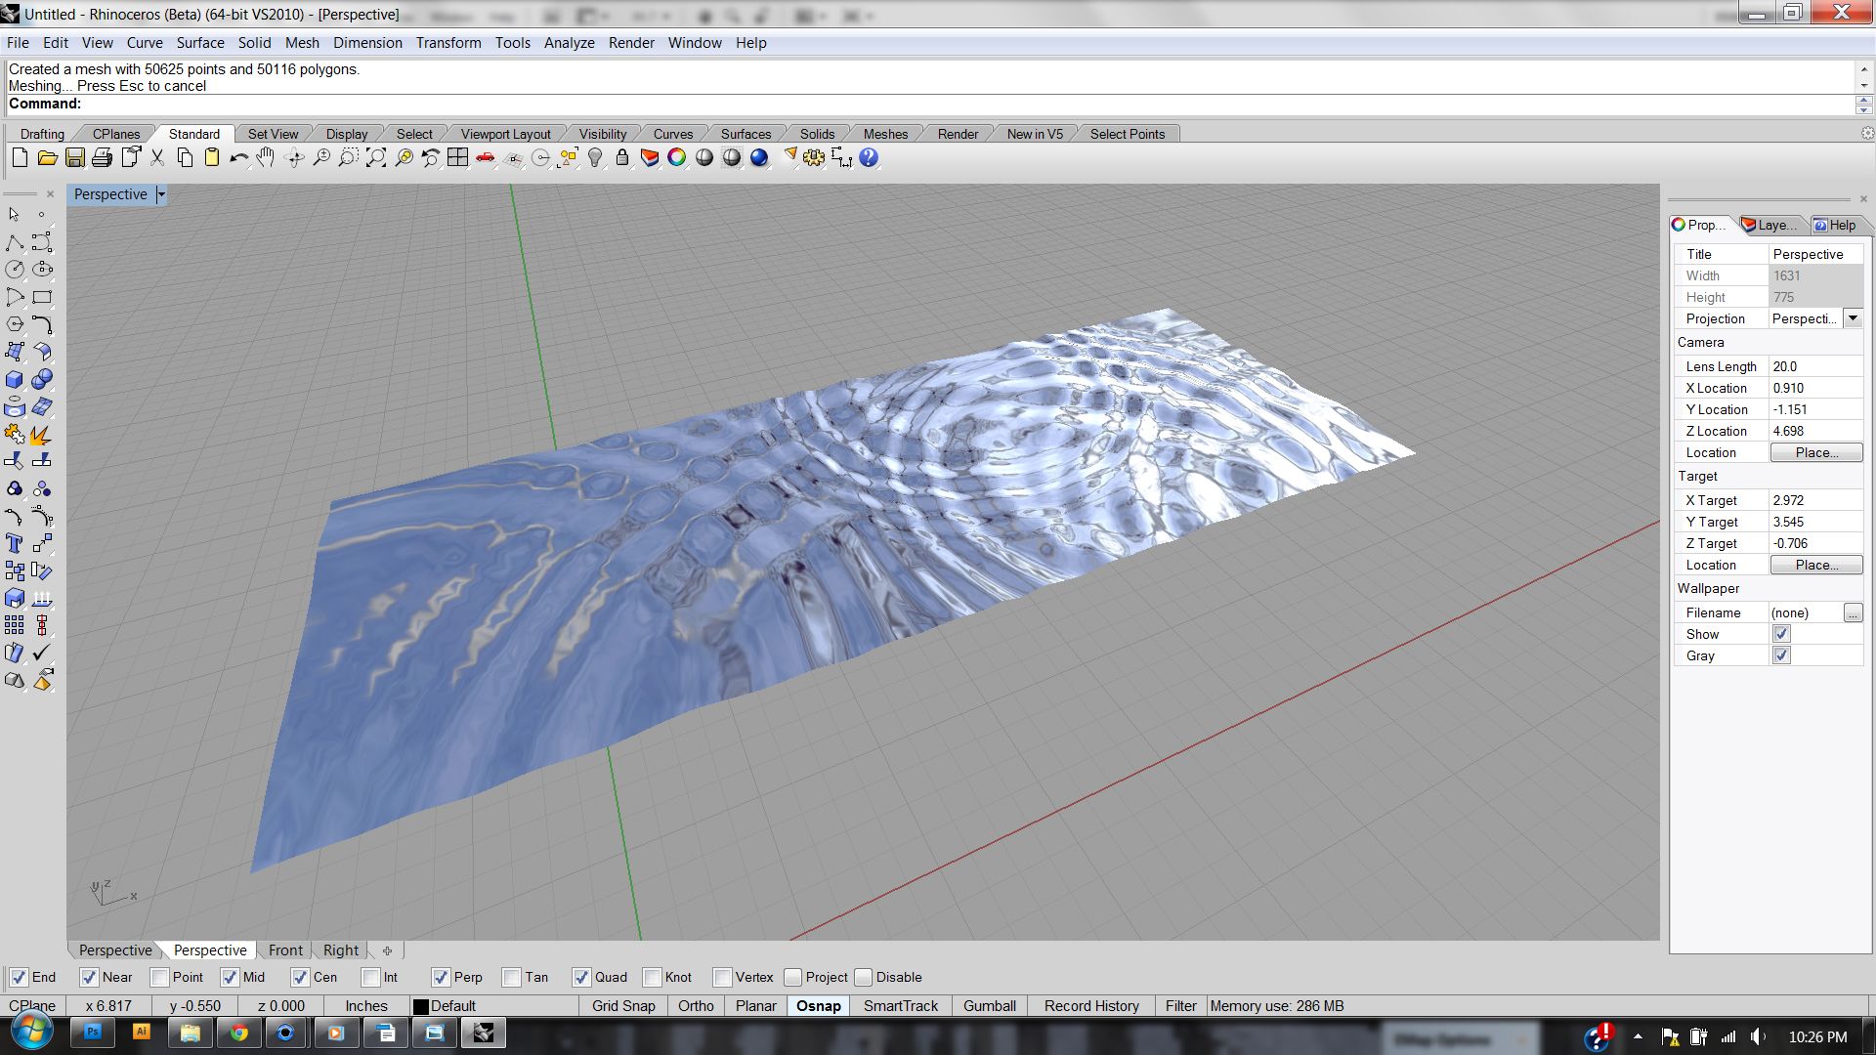
Task: Enable the Point osnap checkbox
Action: coord(160,977)
